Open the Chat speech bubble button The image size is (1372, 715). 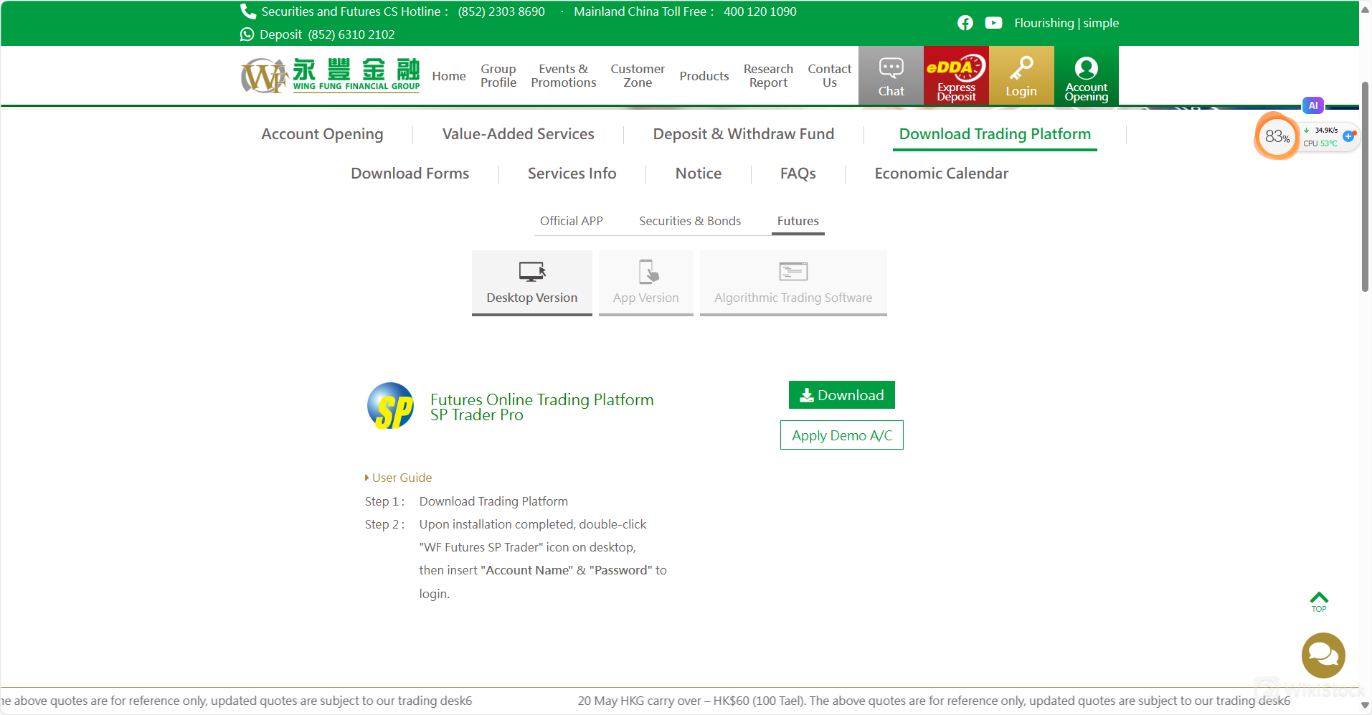coord(891,75)
